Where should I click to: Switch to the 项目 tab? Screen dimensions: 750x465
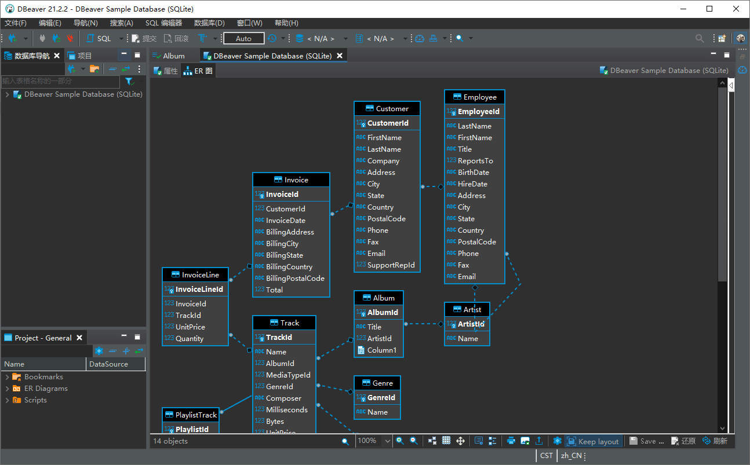point(79,56)
